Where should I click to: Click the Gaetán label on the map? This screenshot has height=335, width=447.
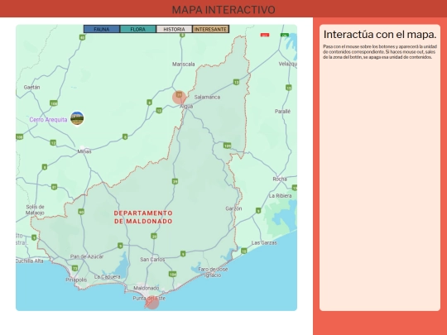(x=32, y=87)
